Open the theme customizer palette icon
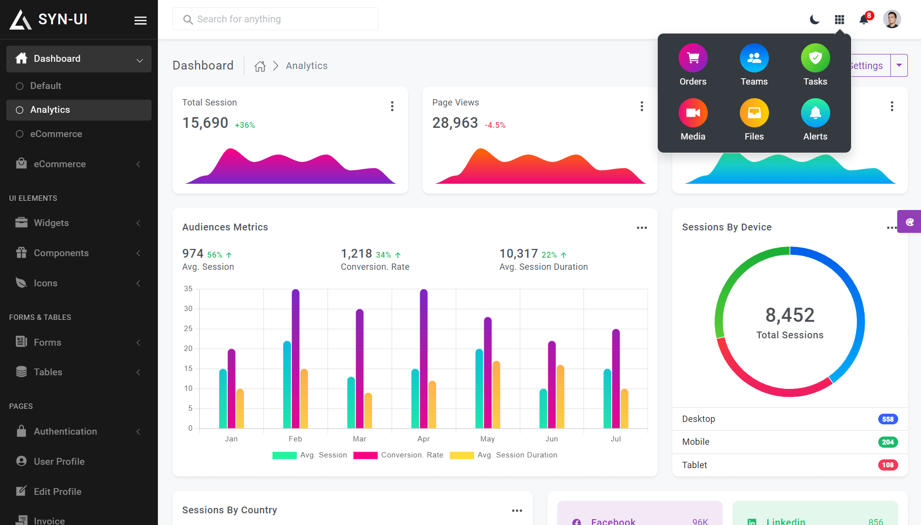 (x=909, y=222)
